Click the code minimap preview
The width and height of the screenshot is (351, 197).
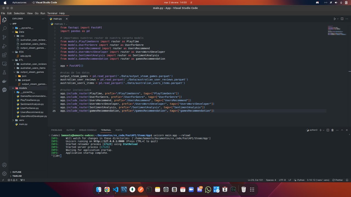point(338,30)
